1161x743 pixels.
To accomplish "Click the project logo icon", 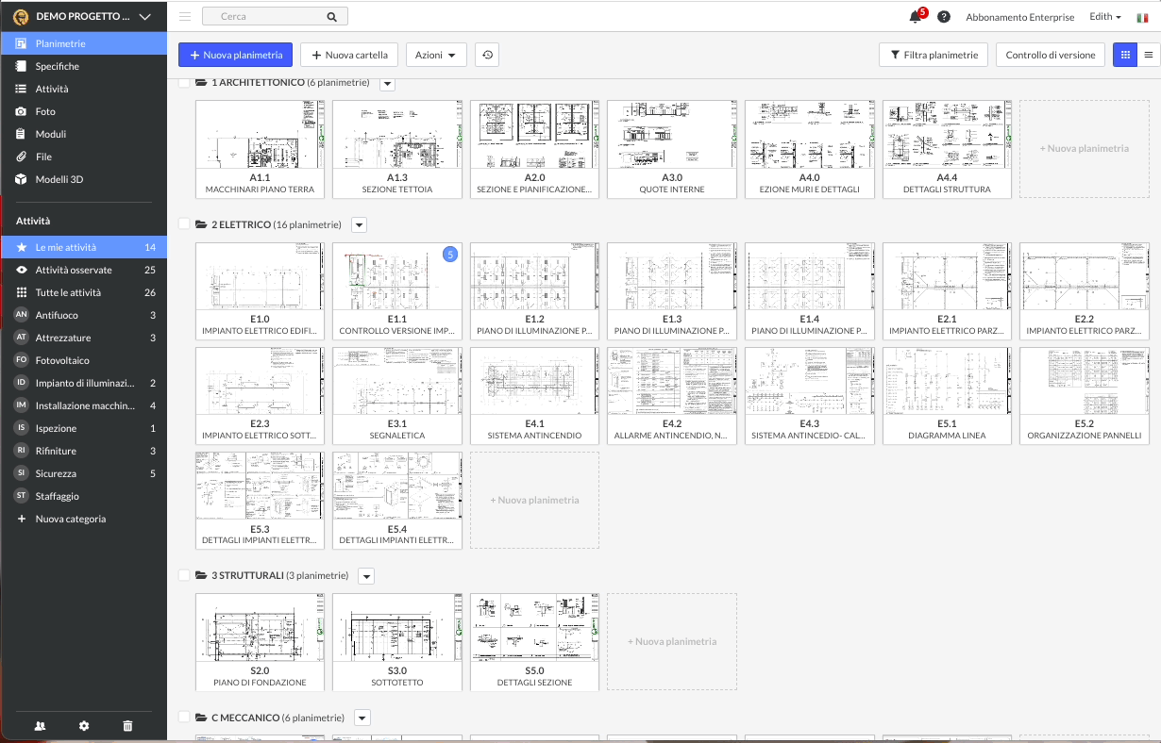I will pos(19,17).
